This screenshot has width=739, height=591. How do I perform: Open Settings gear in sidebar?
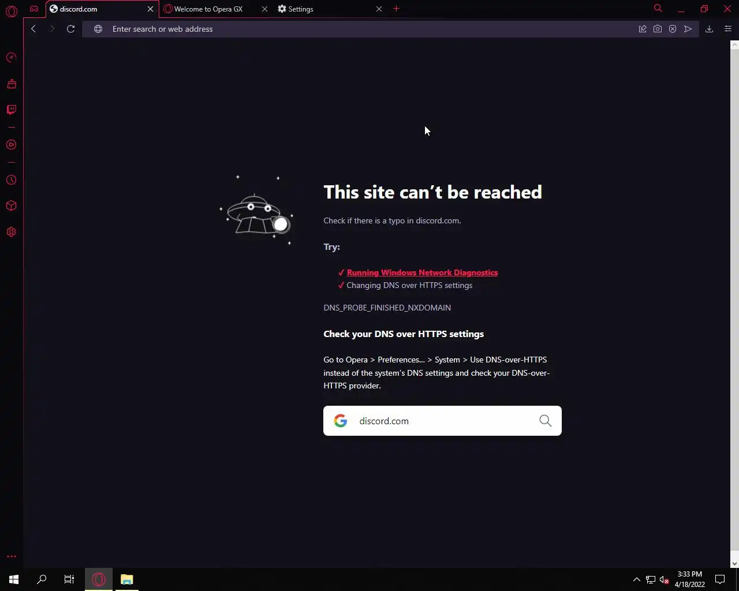(x=11, y=232)
